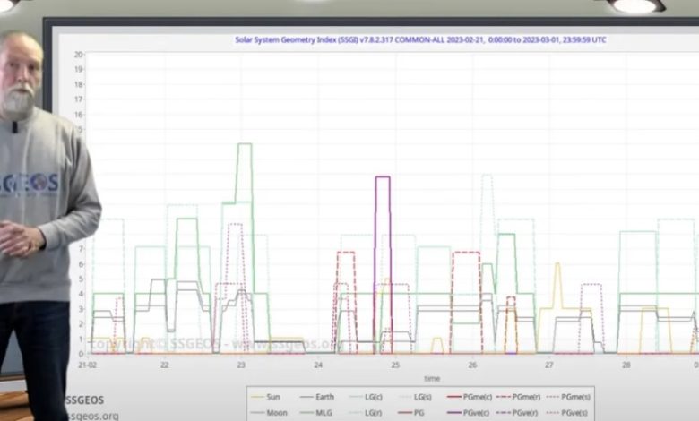Click the LG(c) legend entry
Image resolution: width=699 pixels, height=421 pixels.
(374, 397)
